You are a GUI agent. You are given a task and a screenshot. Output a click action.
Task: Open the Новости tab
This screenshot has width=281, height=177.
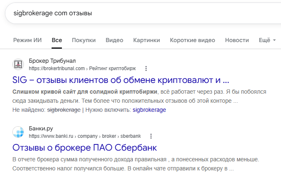click(237, 40)
